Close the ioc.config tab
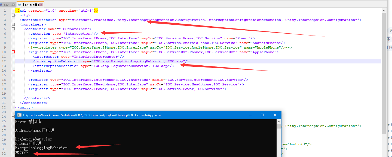Viewport: 392px width, 157px height. click(41, 4)
